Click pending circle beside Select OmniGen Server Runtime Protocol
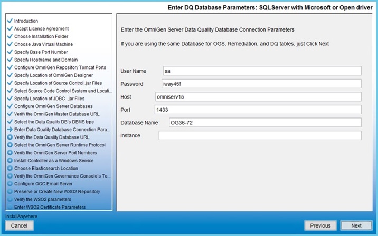This screenshot has height=236, width=378. [x=10, y=145]
